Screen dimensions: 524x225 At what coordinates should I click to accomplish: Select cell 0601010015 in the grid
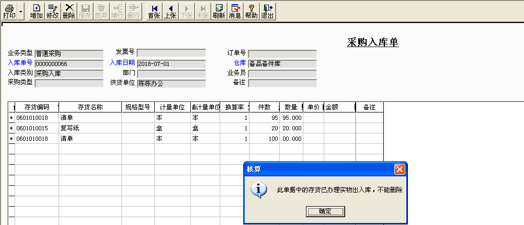37,128
